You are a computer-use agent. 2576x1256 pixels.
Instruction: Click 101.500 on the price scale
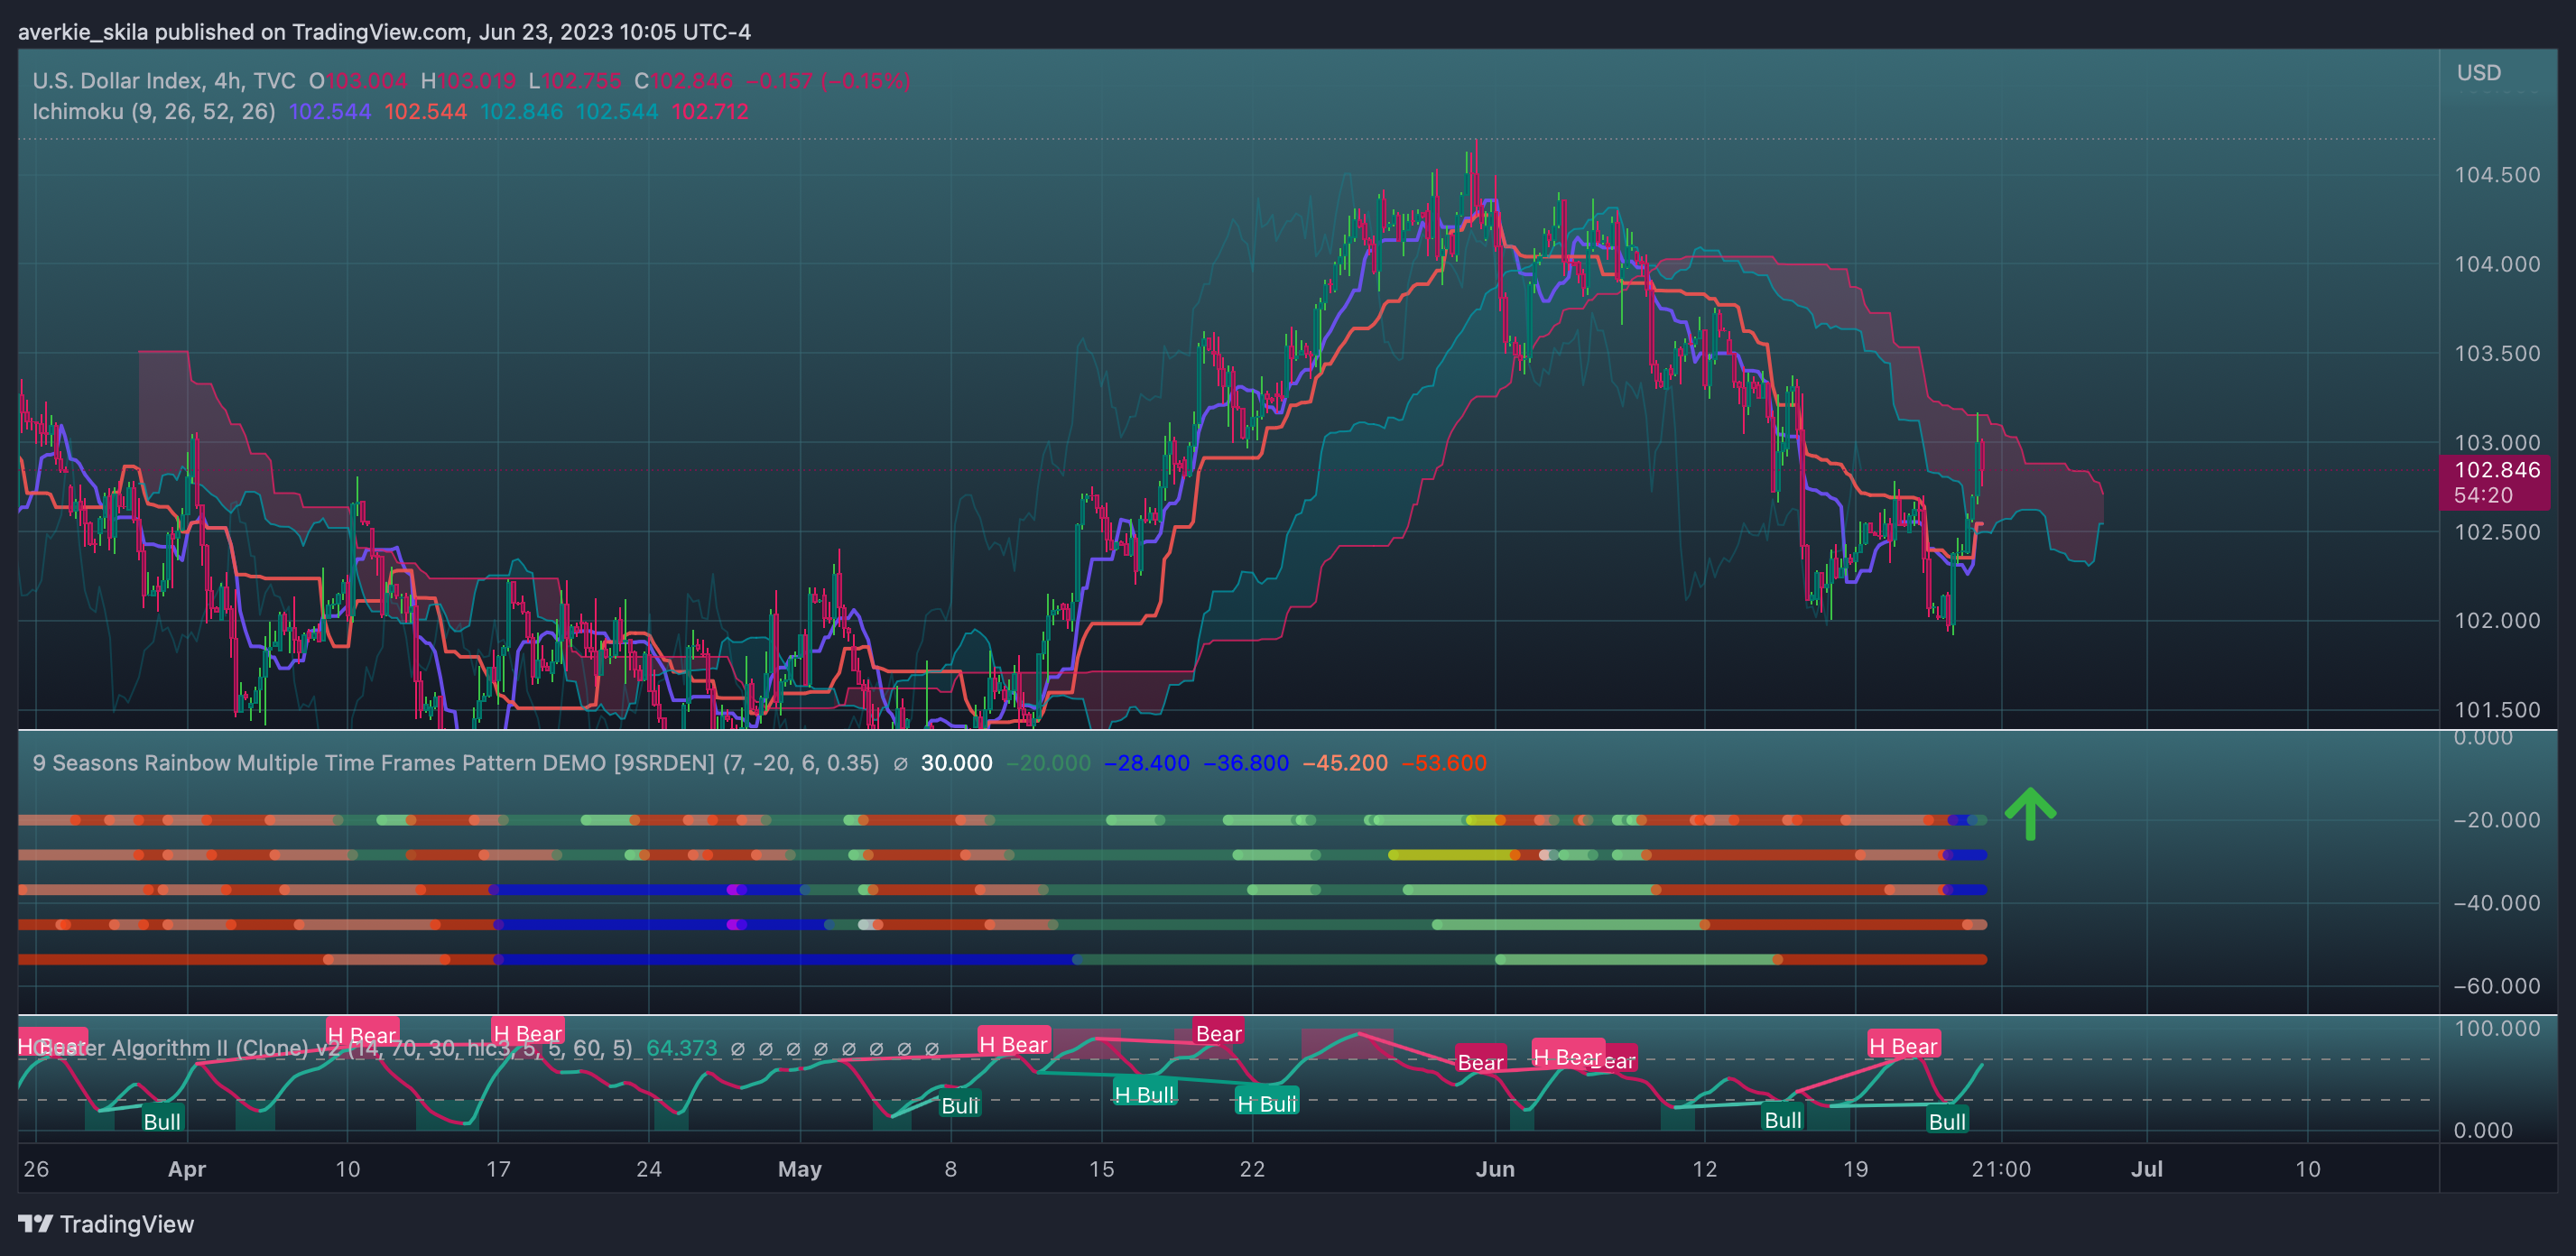(2497, 710)
